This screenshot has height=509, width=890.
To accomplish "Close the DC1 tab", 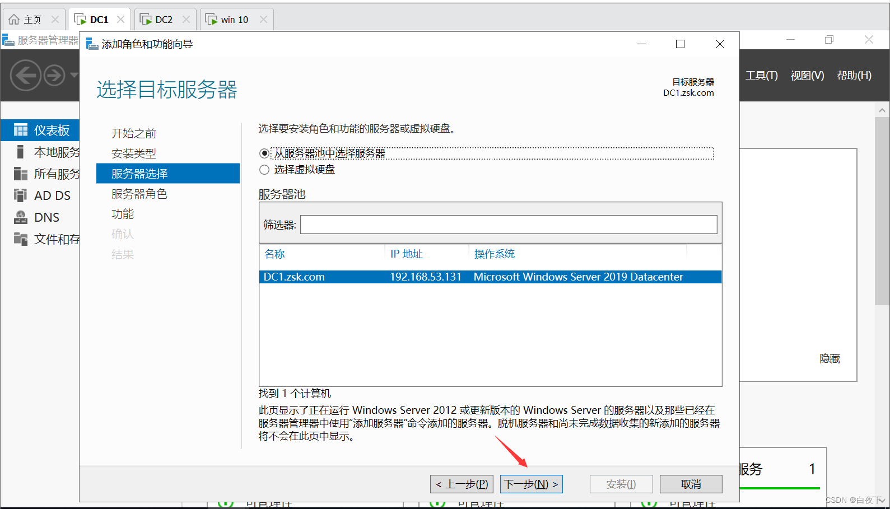I will coord(120,20).
